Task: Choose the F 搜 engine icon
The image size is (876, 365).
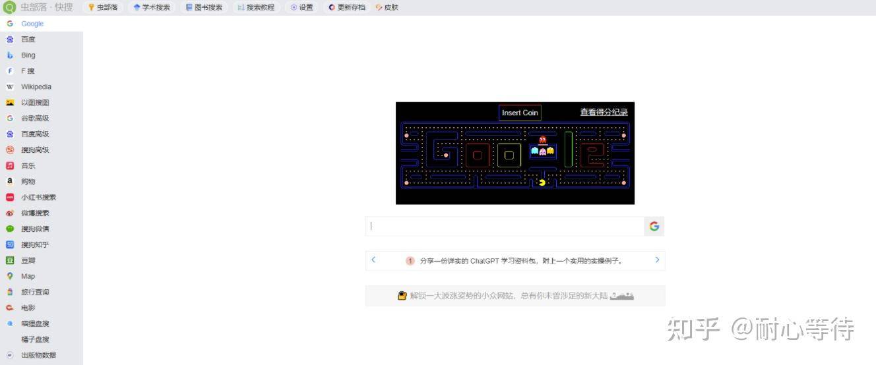Action: coord(10,71)
